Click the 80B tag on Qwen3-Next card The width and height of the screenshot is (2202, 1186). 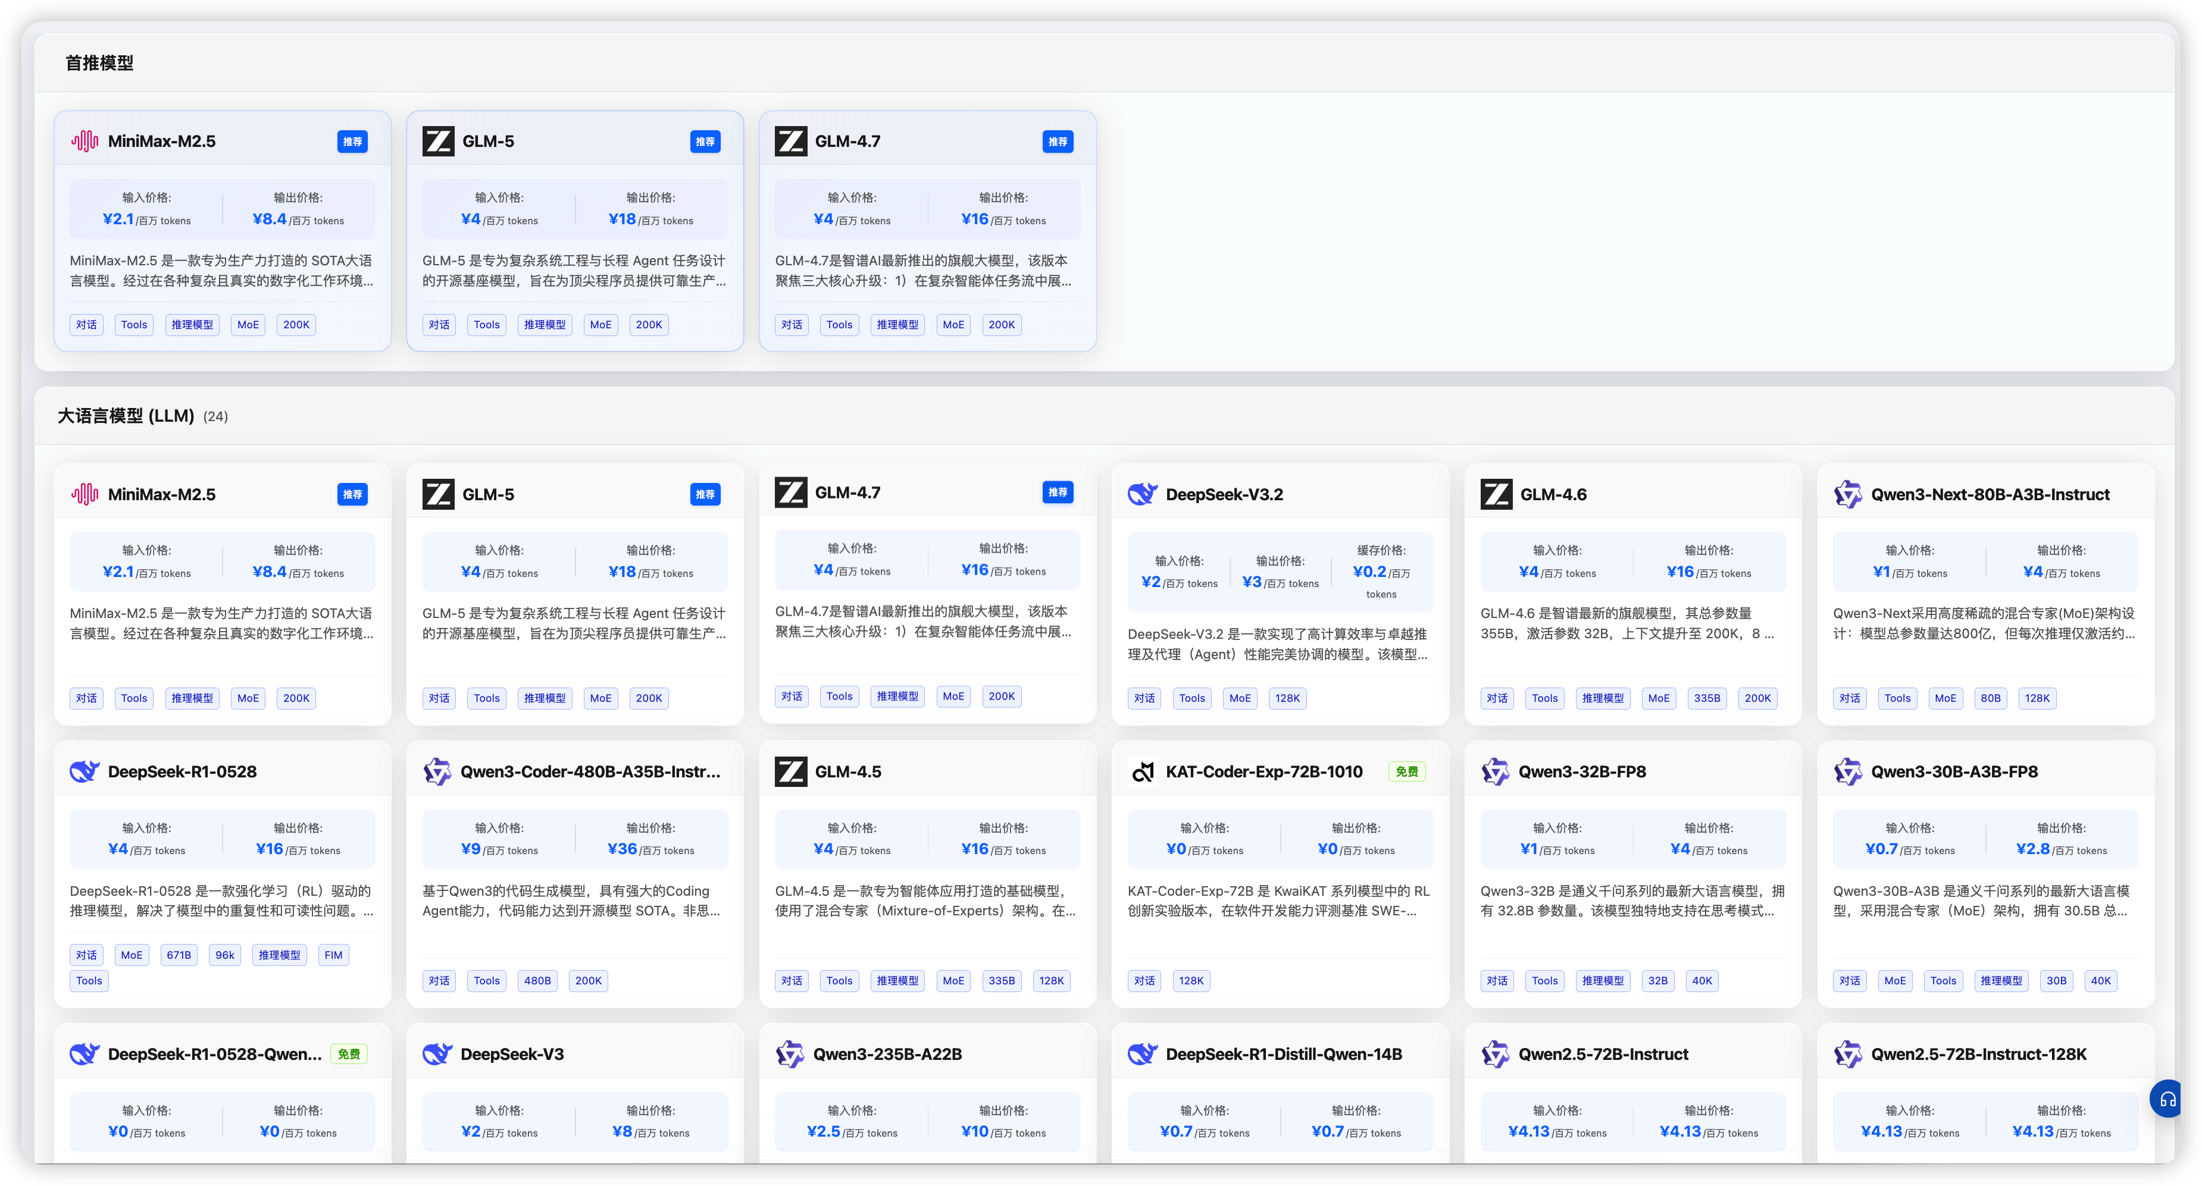pyautogui.click(x=1990, y=698)
